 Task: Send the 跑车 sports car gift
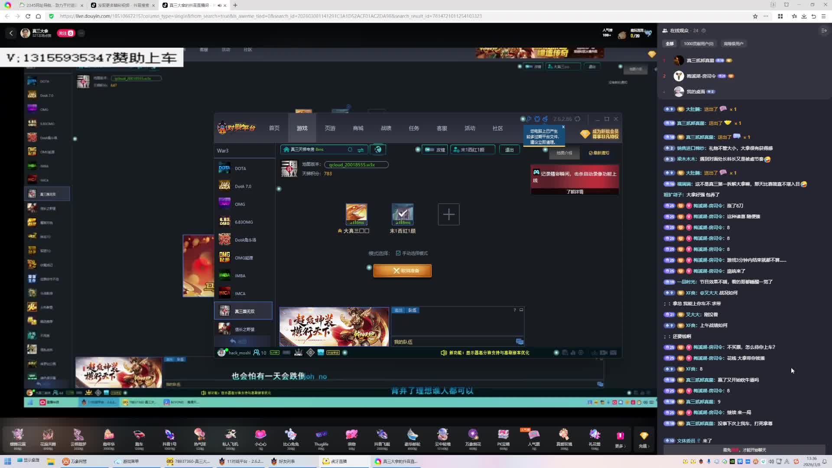click(x=139, y=435)
